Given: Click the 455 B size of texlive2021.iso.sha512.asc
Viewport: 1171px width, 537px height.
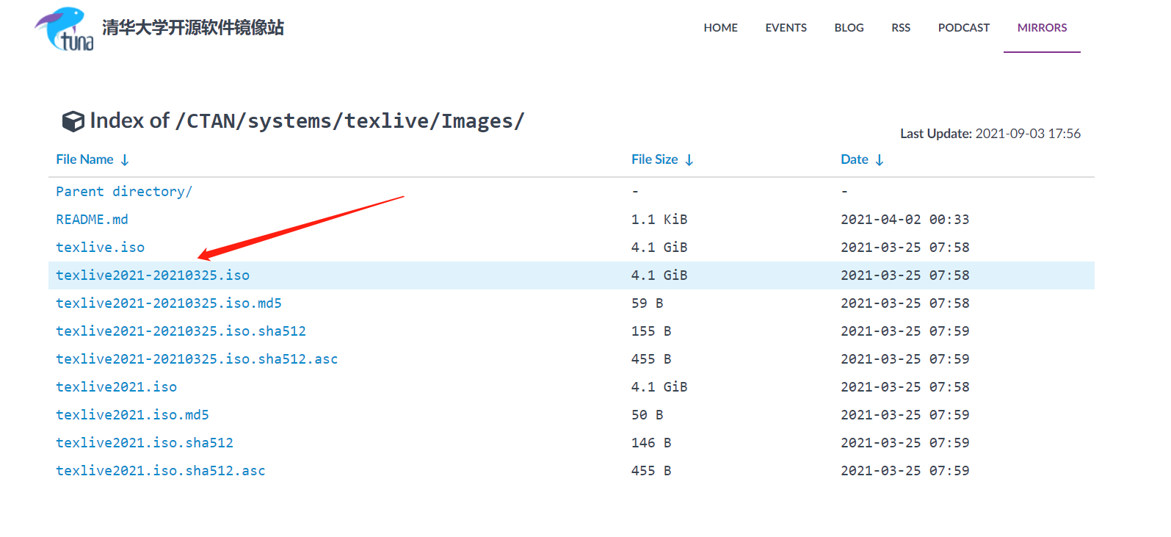Looking at the screenshot, I should [x=651, y=471].
